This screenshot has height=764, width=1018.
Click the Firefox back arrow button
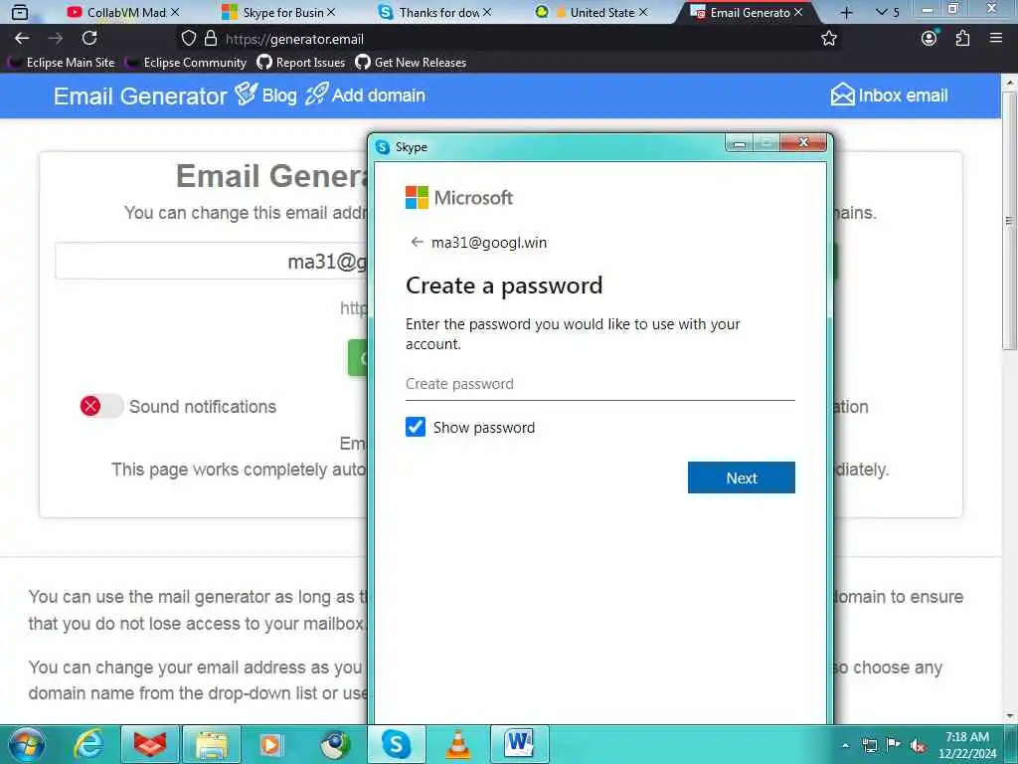coord(22,39)
